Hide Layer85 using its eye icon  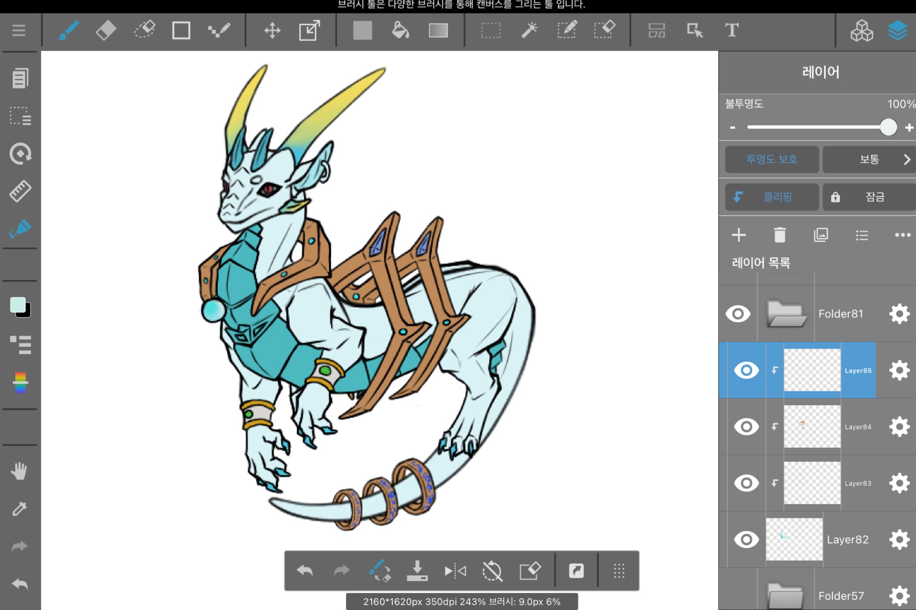(746, 370)
